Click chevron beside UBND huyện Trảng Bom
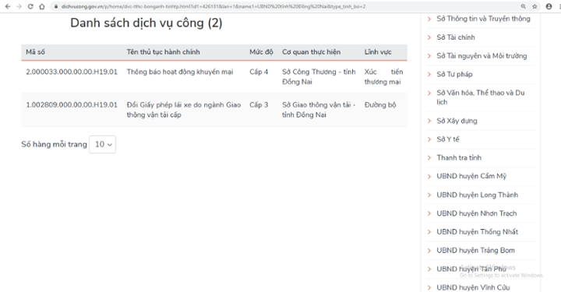561x292 pixels. (429, 251)
